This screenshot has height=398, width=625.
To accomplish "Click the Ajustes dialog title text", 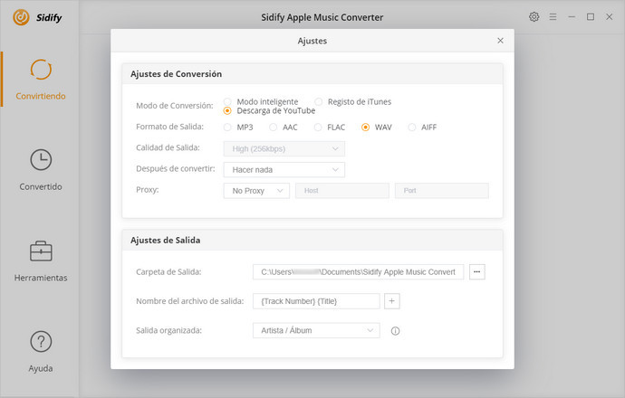I will [x=312, y=41].
